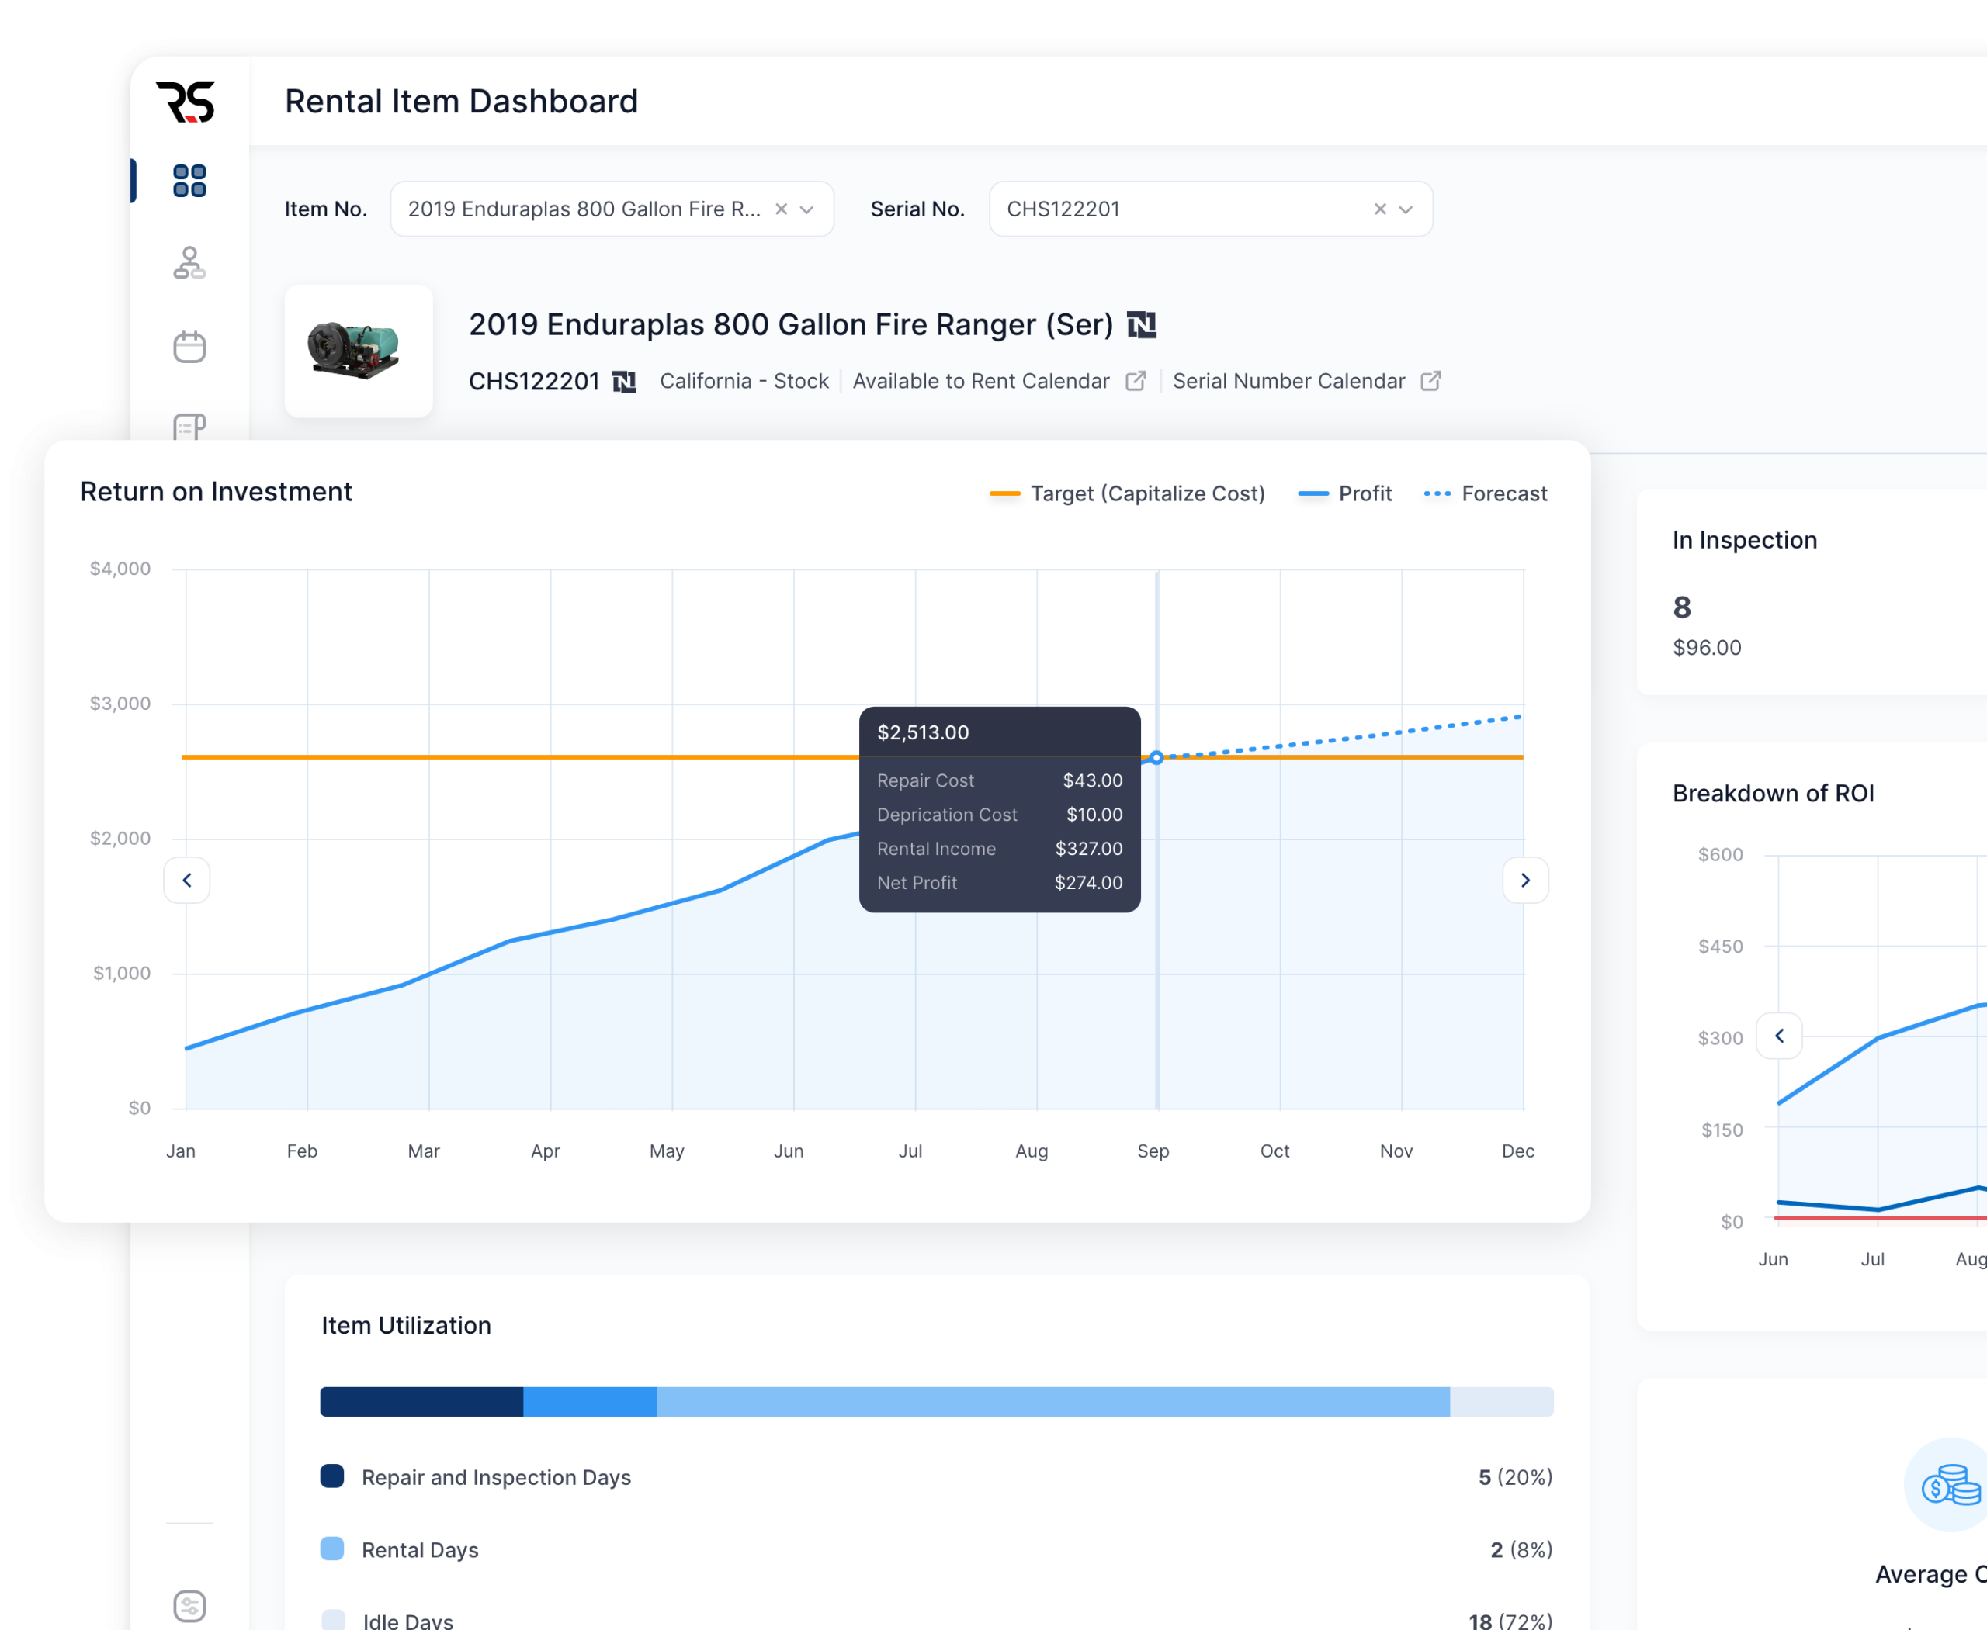1987x1630 pixels.
Task: Click NetSuite icon beside CHS122201 serial
Action: (625, 381)
